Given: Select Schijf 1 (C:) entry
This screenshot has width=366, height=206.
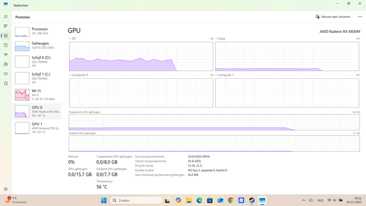Looking at the screenshot, I should point(37,78).
